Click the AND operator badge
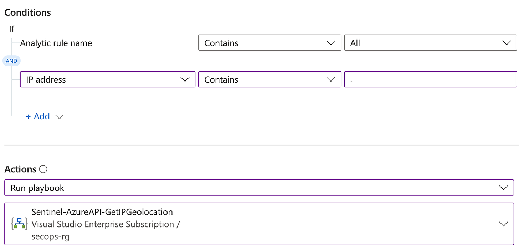The image size is (519, 251). point(11,61)
